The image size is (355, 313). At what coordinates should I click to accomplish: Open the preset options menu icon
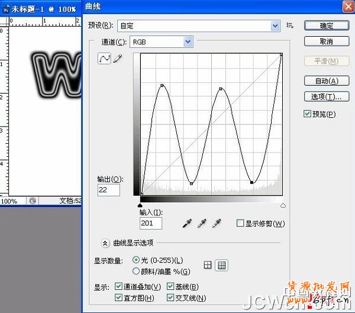point(290,25)
